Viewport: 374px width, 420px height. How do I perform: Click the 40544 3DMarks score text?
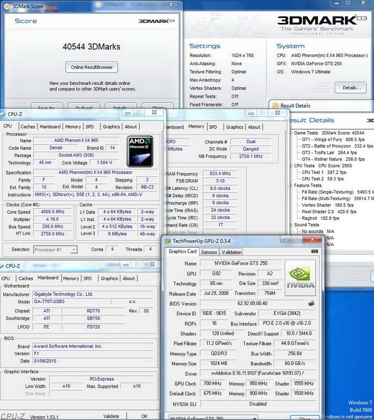click(x=91, y=47)
